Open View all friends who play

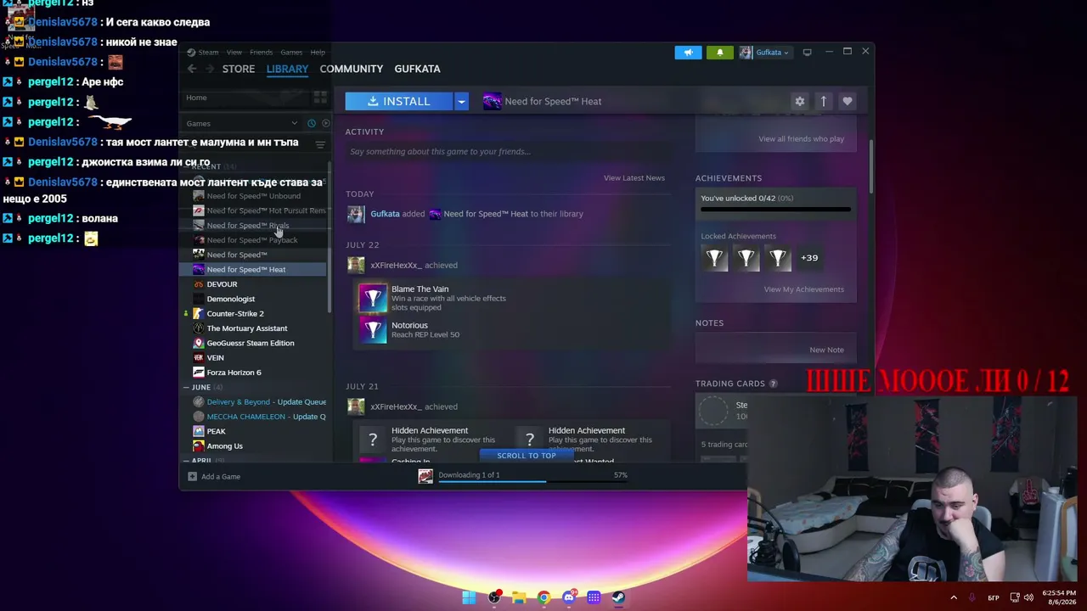coord(802,139)
